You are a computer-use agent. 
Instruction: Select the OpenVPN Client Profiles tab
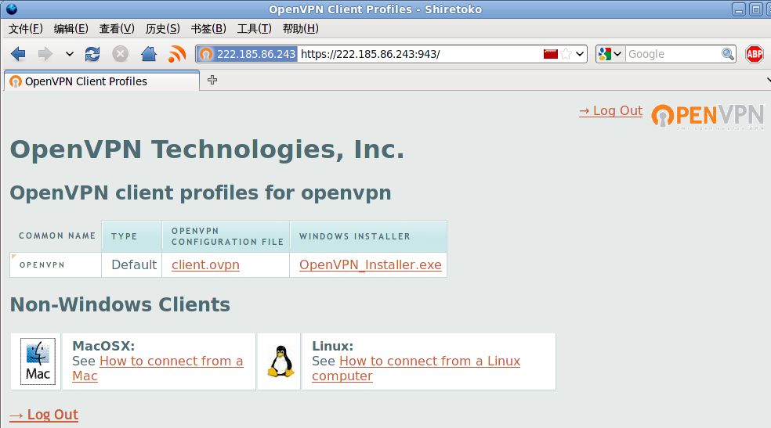(x=102, y=81)
